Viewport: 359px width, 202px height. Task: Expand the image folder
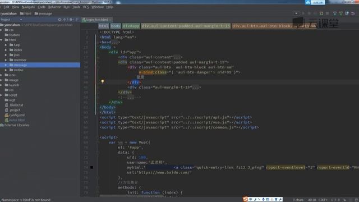click(x=1, y=80)
